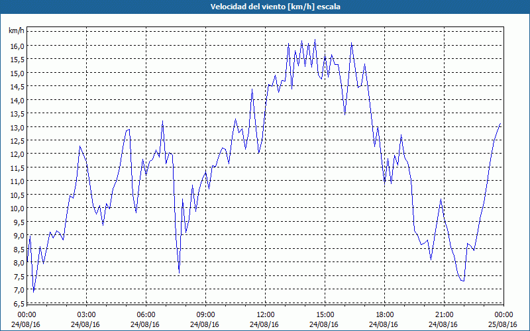Click the 10,0 y-axis label

pyautogui.click(x=18, y=209)
